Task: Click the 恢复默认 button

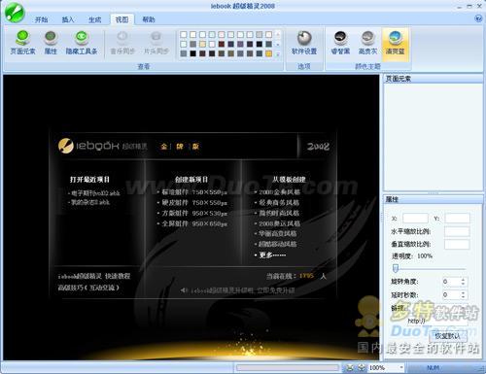Action: (x=448, y=336)
